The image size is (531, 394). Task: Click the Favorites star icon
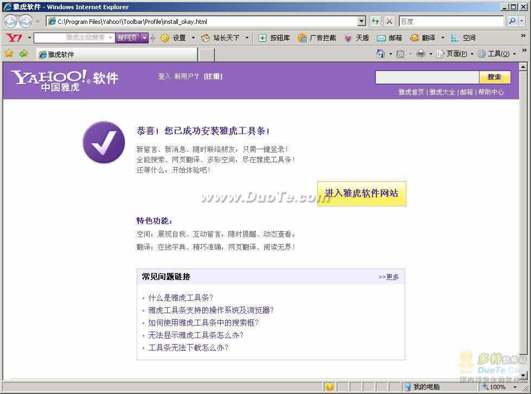pyautogui.click(x=9, y=54)
